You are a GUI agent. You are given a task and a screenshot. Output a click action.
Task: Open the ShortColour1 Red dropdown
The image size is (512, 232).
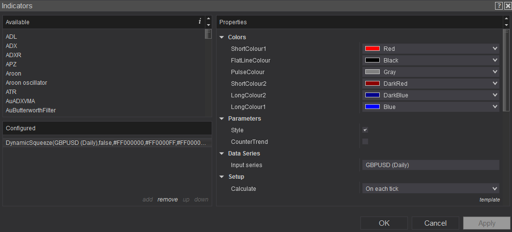[x=431, y=48]
